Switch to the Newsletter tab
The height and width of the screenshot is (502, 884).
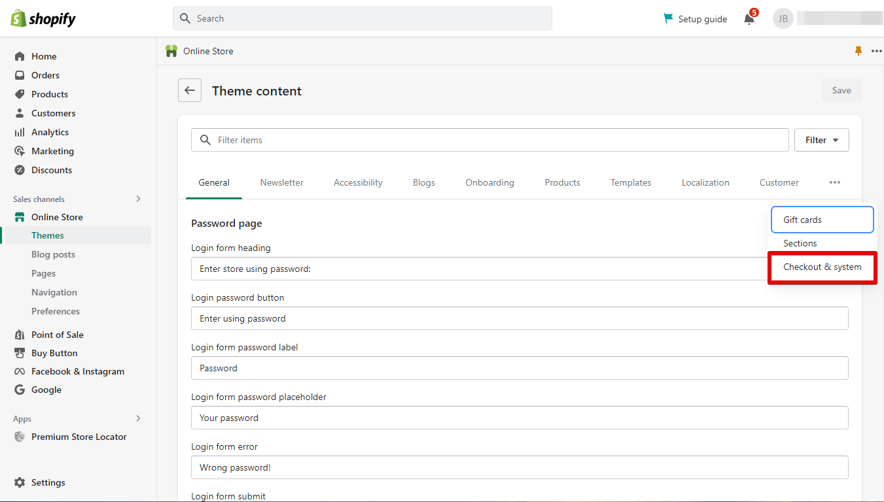click(281, 183)
